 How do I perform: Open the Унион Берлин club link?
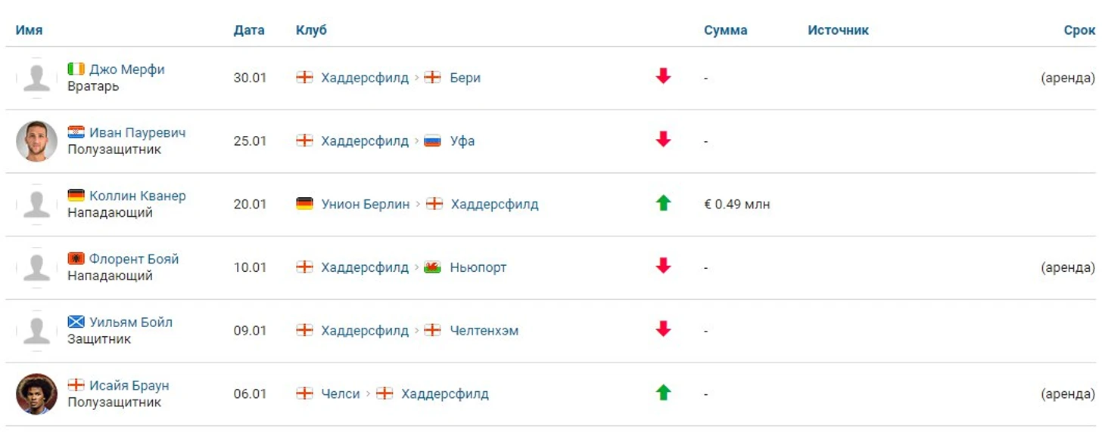tap(366, 204)
